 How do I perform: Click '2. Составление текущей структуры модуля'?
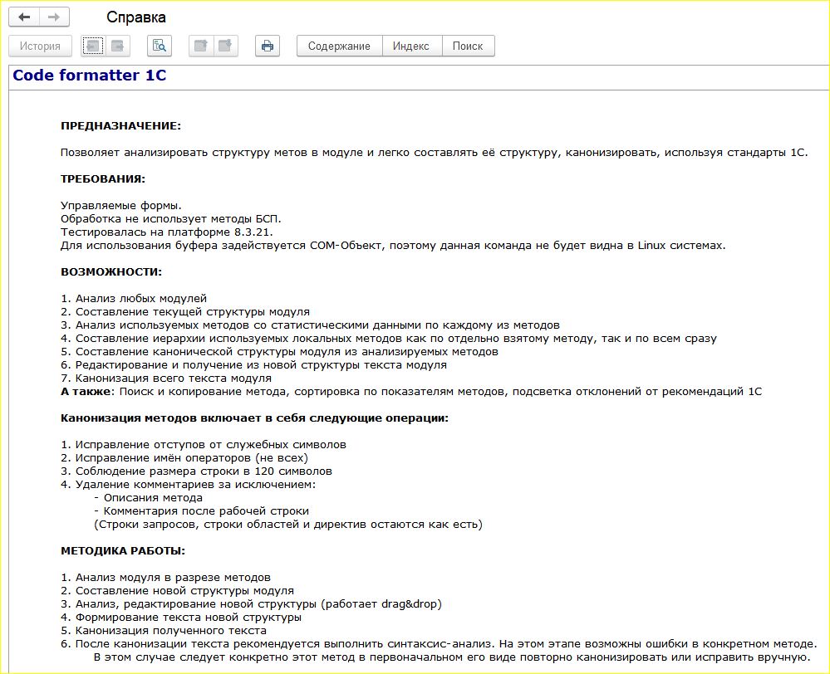point(185,311)
